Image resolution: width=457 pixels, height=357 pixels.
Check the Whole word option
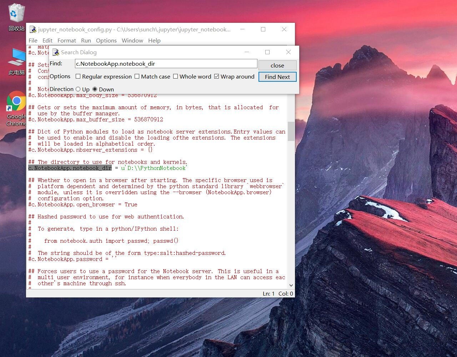pos(175,76)
